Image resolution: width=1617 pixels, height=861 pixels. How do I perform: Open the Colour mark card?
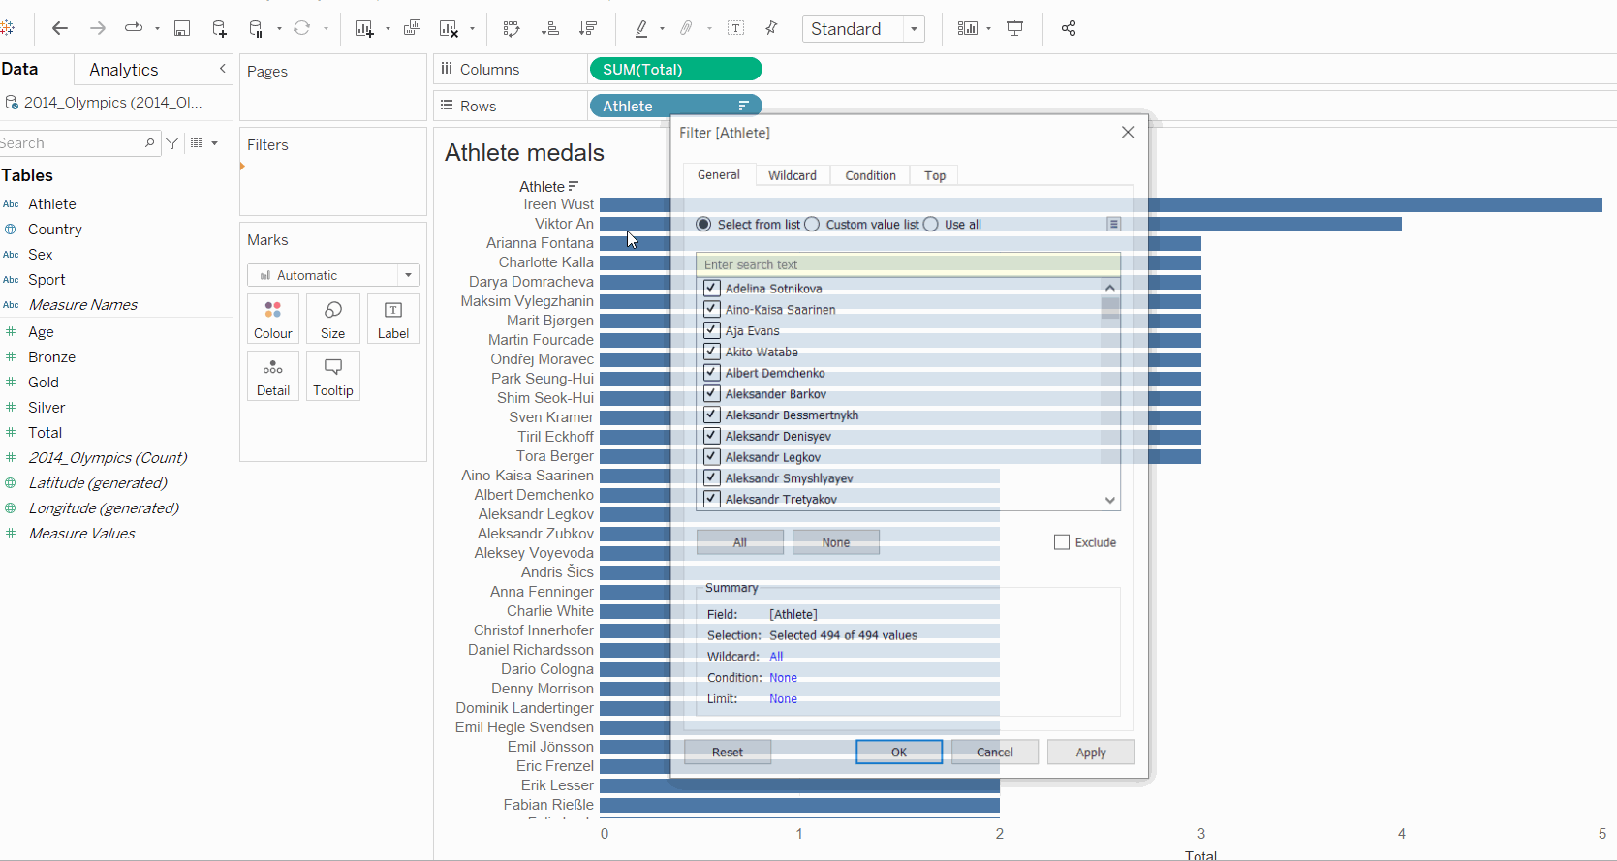pyautogui.click(x=273, y=319)
